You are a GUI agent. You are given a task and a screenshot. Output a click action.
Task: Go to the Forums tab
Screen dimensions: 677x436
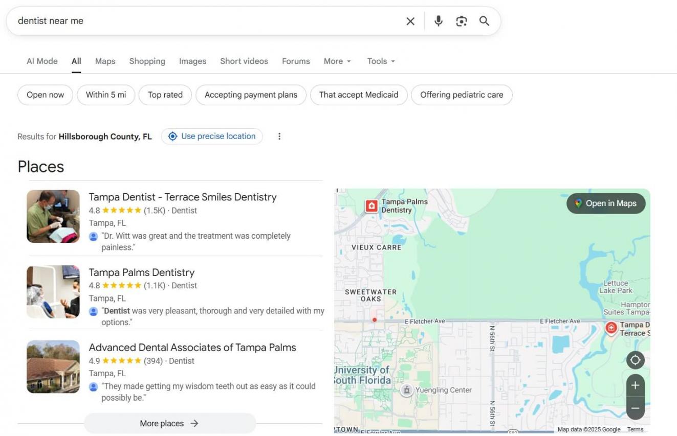click(296, 61)
